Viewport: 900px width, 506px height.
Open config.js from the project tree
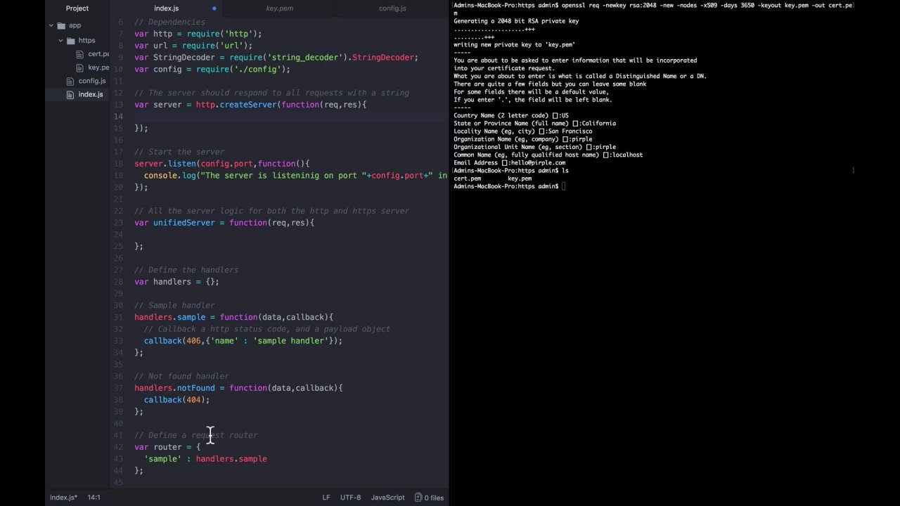pyautogui.click(x=92, y=81)
